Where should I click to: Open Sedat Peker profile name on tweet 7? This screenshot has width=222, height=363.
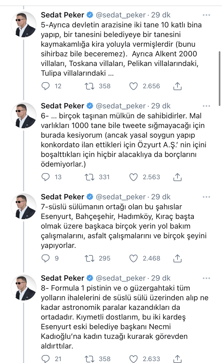(62, 197)
